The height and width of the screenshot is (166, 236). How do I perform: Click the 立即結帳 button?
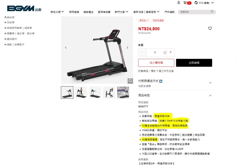coord(194,63)
